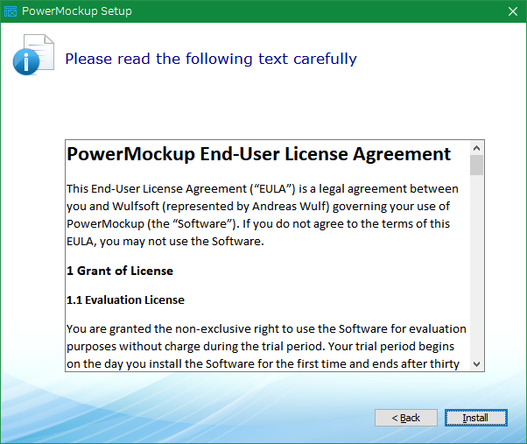The width and height of the screenshot is (527, 444).
Task: Click the '1.1 Evaluation License' subheading
Action: click(x=125, y=300)
